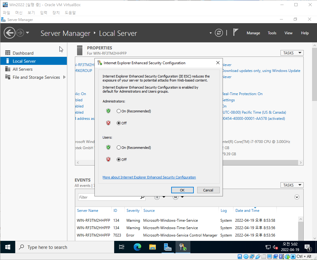Screen dimensions: 317x260
Task: Click green shield icon under Administrators
Action: [x=108, y=111]
